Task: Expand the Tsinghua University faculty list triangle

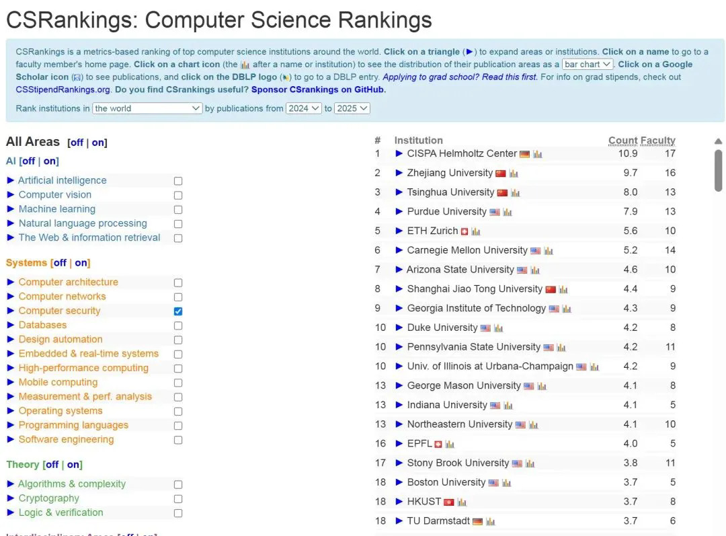Action: point(399,192)
